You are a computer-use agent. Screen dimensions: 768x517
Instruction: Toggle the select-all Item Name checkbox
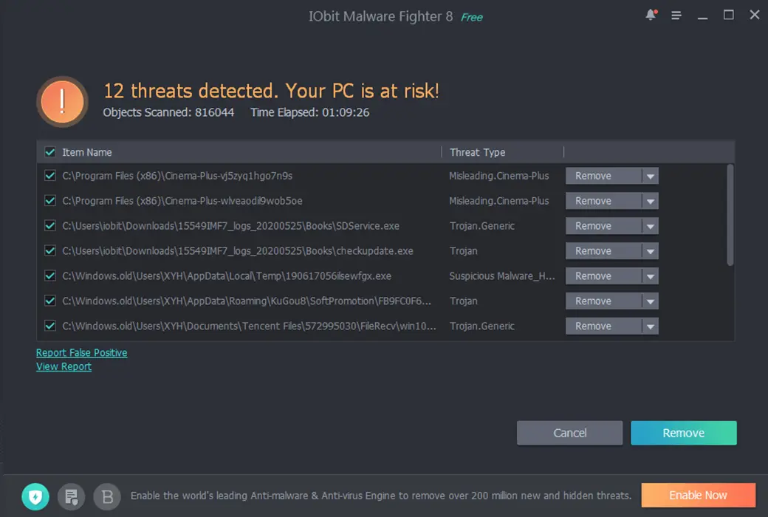(x=50, y=152)
